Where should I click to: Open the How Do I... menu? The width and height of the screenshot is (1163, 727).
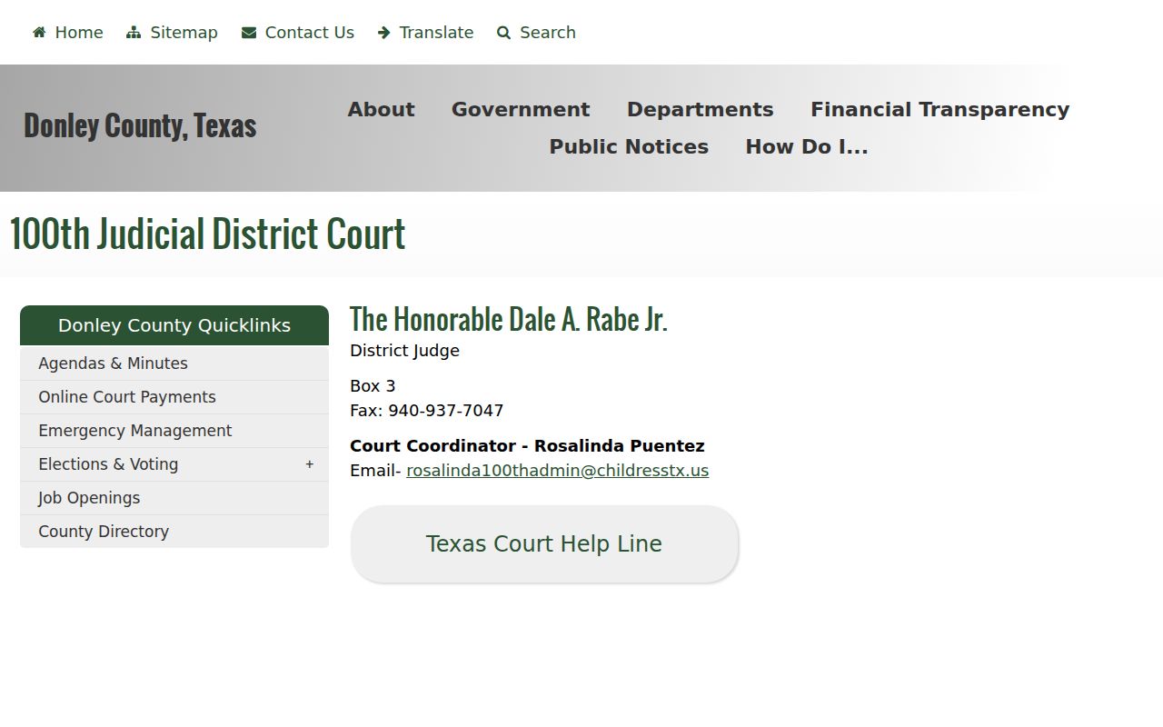(x=807, y=146)
